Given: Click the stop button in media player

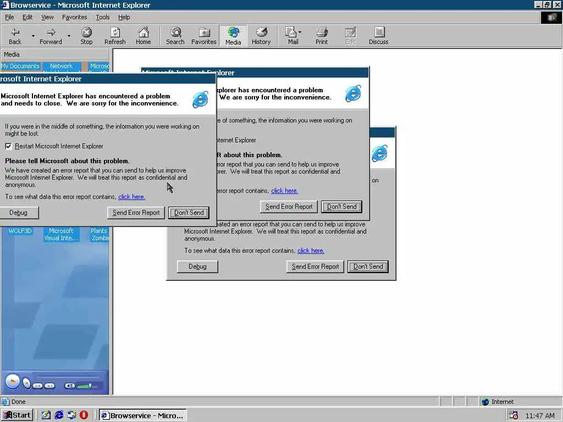Looking at the screenshot, I should pyautogui.click(x=26, y=384).
